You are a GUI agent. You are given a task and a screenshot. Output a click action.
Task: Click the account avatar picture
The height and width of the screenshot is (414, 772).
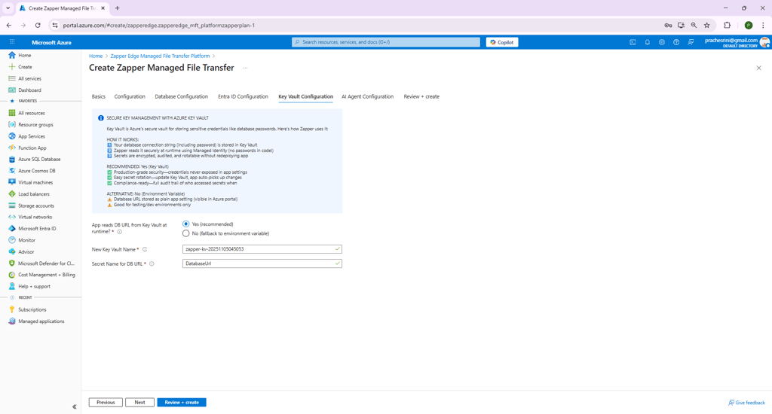point(764,42)
